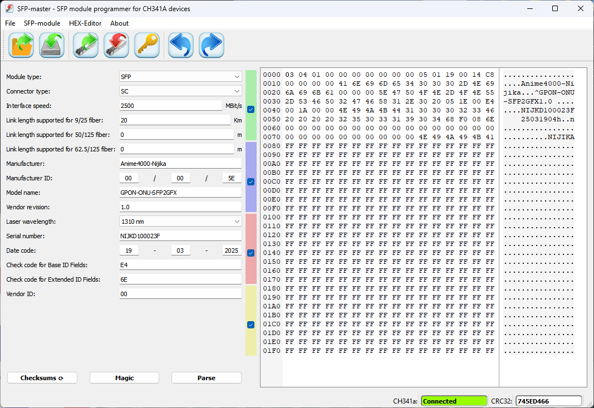This screenshot has height=408, width=594.
Task: Click the Model name field
Action: pos(180,193)
